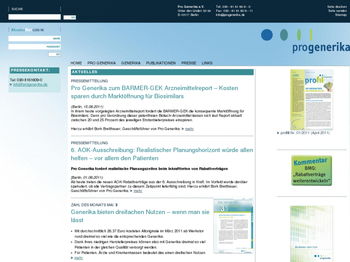Viewport: 350px width, 262px height.
Task: Open the HOME menu item
Action: point(76,63)
